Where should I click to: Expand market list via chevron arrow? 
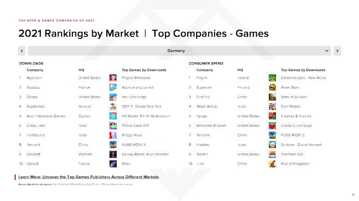pos(327,51)
